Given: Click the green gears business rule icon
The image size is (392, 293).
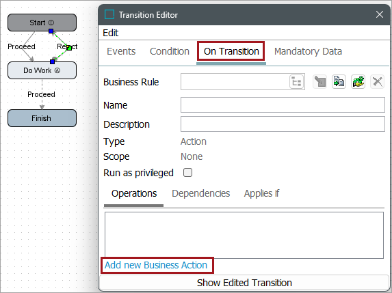Looking at the screenshot, I should point(358,81).
